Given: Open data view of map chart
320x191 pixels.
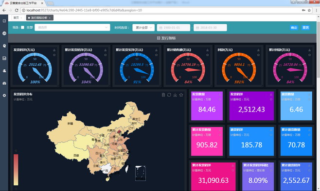Looking at the screenshot, I should coord(163,95).
